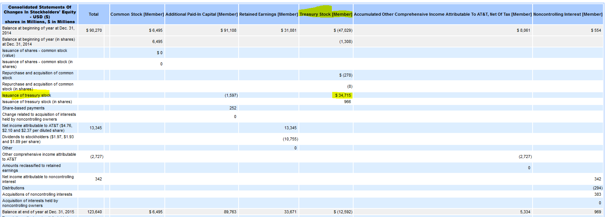Select the Additional Paid-In Capital [Member] header
The height and width of the screenshot is (217, 606).
click(202, 14)
